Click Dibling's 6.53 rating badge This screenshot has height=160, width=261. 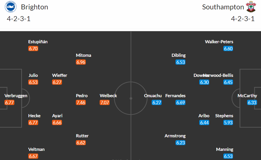(180, 62)
